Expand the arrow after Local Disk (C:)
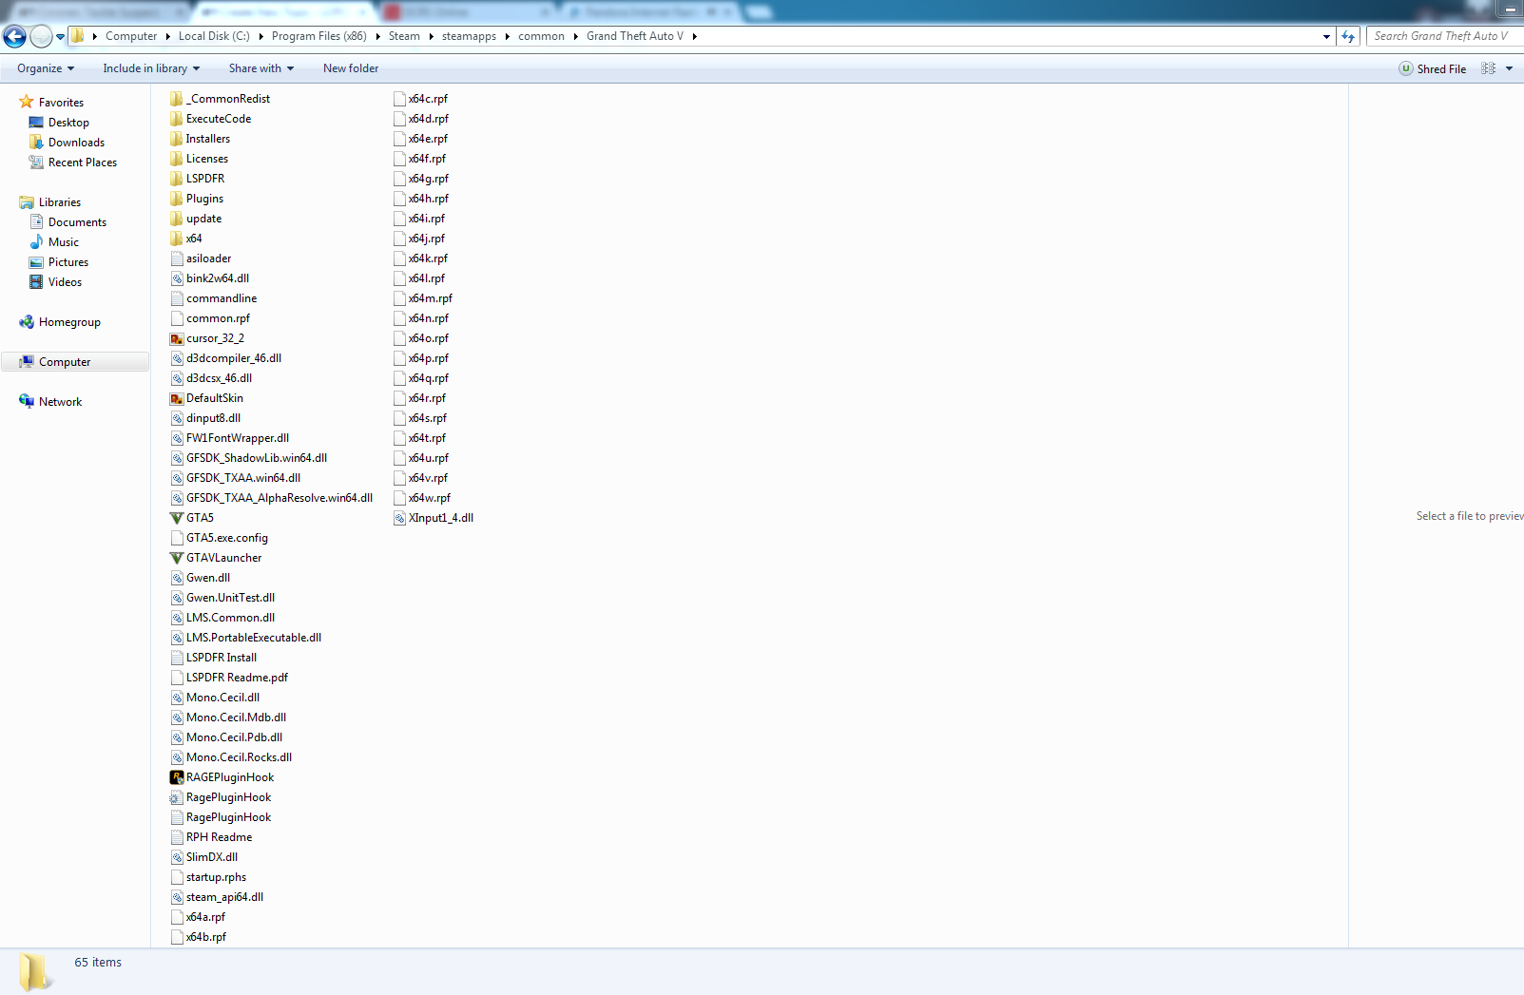The height and width of the screenshot is (995, 1524). pyautogui.click(x=261, y=36)
